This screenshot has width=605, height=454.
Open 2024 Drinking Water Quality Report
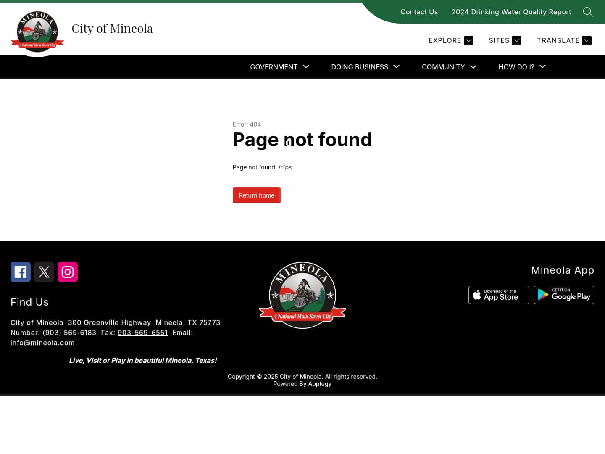511,12
